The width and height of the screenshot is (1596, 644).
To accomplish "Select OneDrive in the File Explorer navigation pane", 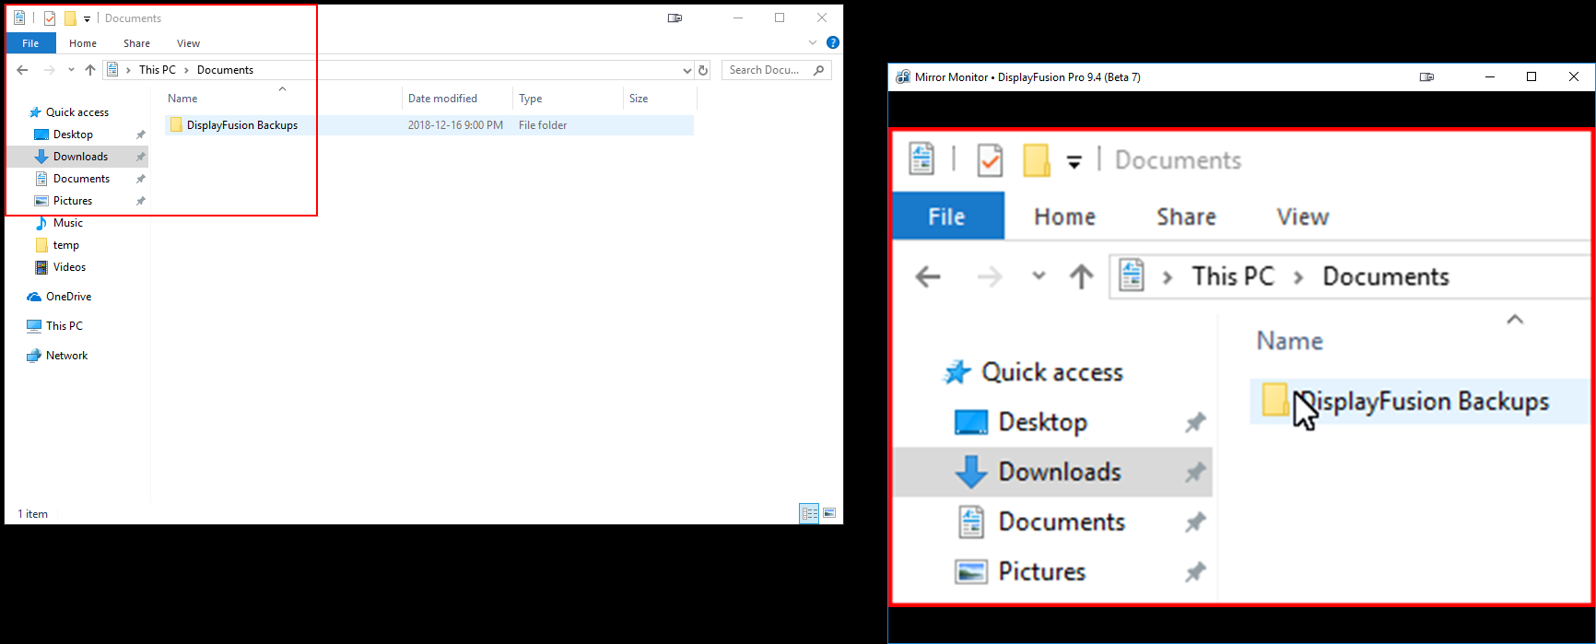I will 68,297.
